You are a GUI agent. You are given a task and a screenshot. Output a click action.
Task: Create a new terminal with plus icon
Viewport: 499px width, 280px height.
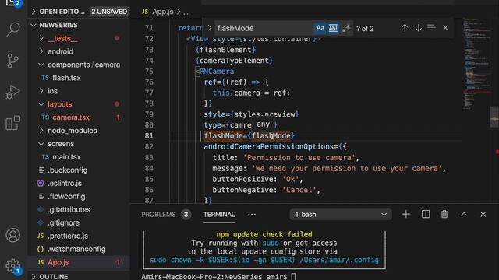tap(405, 215)
